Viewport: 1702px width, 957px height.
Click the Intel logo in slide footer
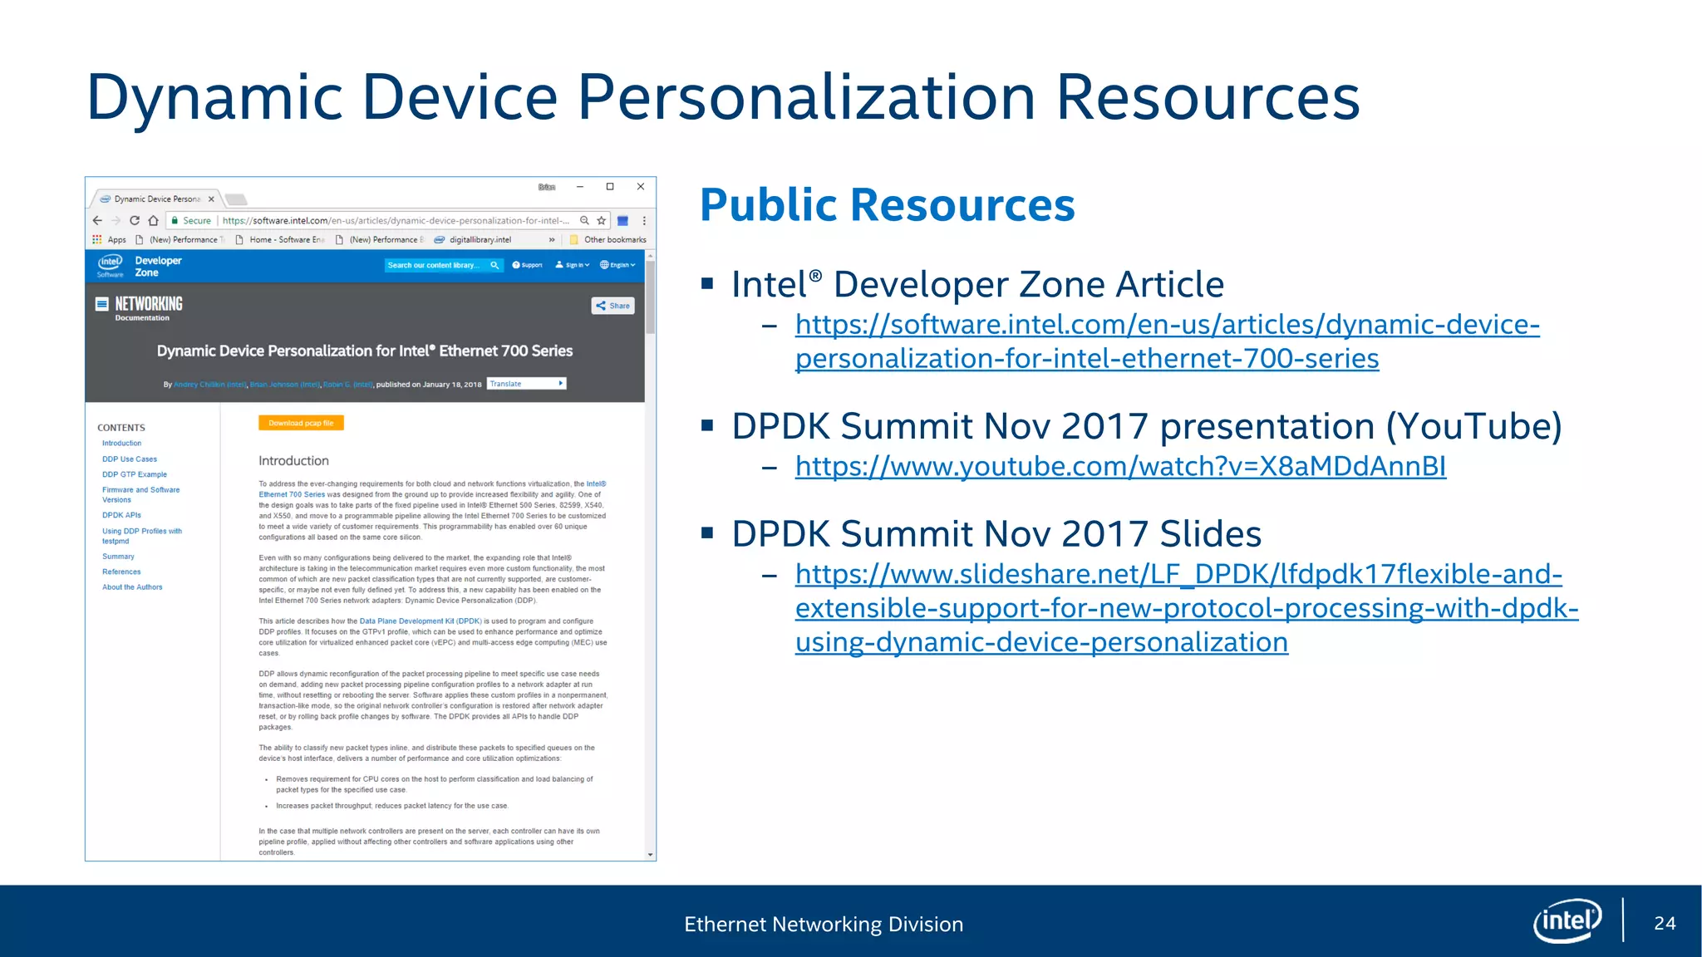1567,920
